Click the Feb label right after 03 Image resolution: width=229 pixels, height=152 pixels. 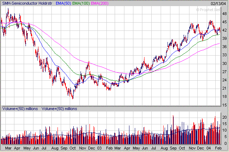point(109,148)
